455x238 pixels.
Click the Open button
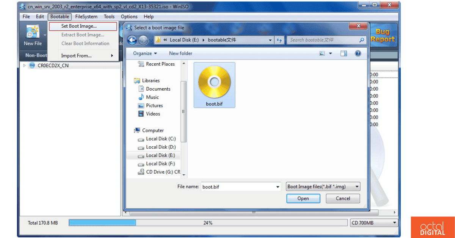pyautogui.click(x=303, y=198)
